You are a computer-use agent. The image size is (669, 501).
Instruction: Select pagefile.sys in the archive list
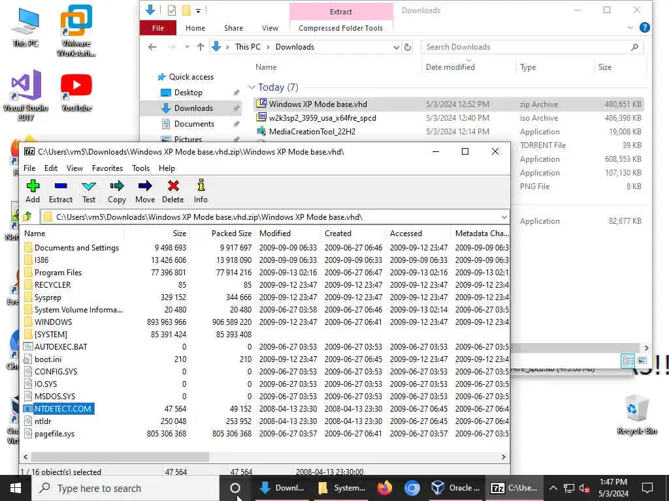(55, 434)
